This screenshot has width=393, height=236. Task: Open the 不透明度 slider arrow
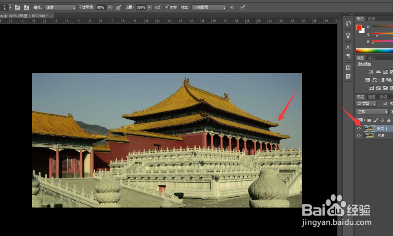coord(110,7)
